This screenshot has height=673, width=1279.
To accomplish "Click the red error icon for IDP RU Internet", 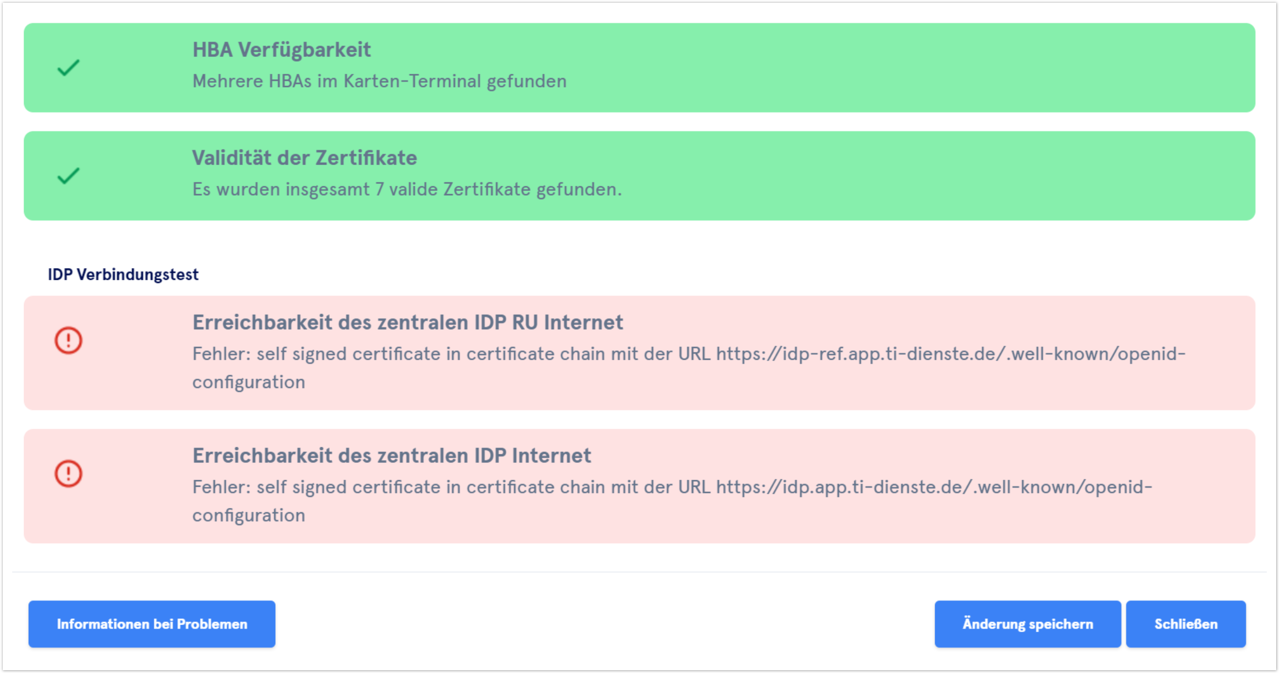I will click(x=68, y=340).
